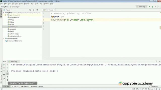Hide the Run panel with minus icon

coord(159,61)
